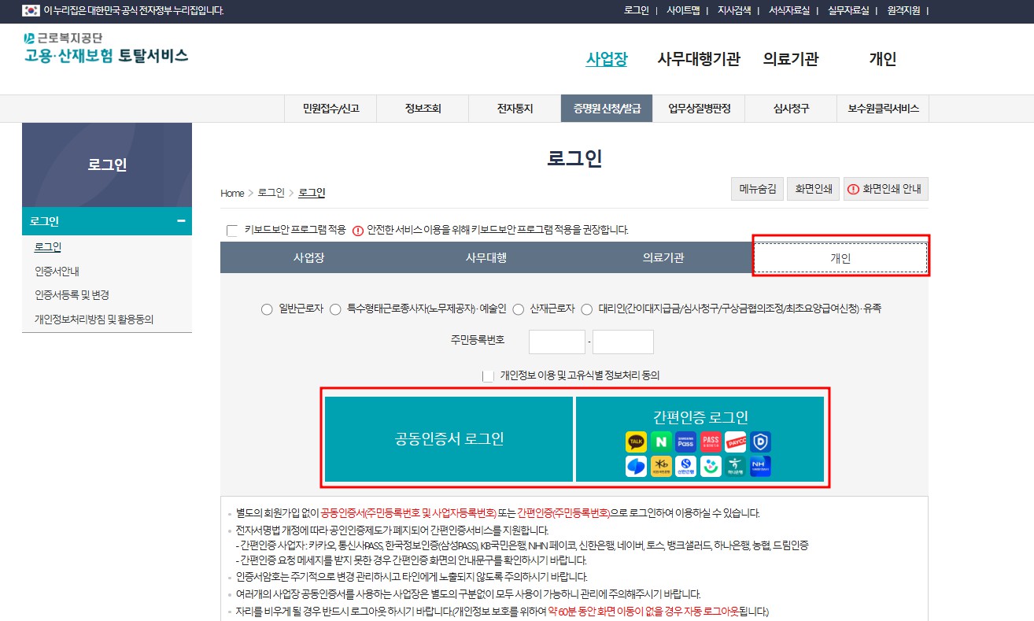Choose Naver authentication icon
Screen dimensions: 1034x621
pos(661,442)
